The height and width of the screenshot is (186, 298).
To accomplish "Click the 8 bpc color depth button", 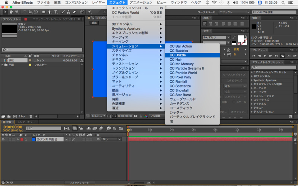I will pos(22,116).
